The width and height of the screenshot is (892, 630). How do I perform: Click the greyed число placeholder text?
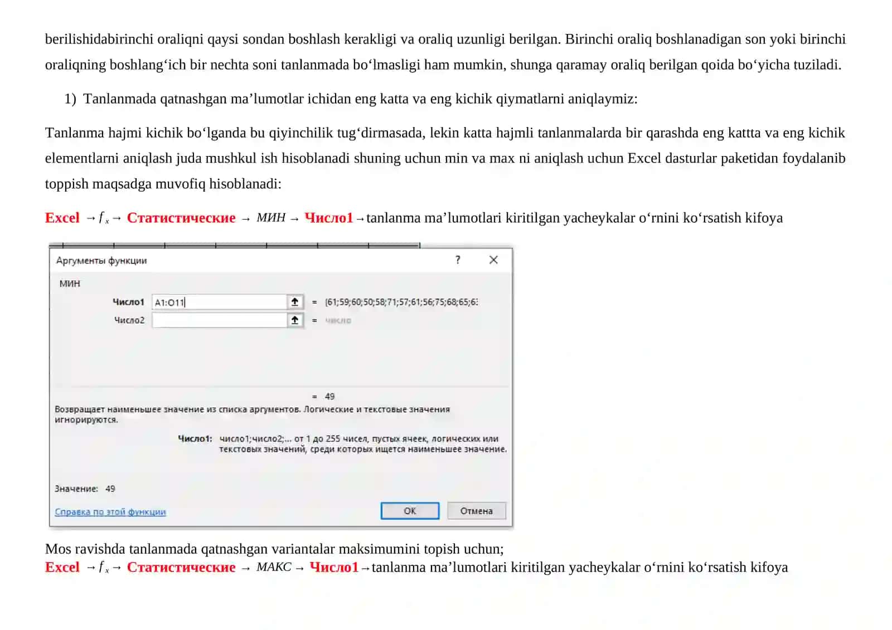click(338, 320)
